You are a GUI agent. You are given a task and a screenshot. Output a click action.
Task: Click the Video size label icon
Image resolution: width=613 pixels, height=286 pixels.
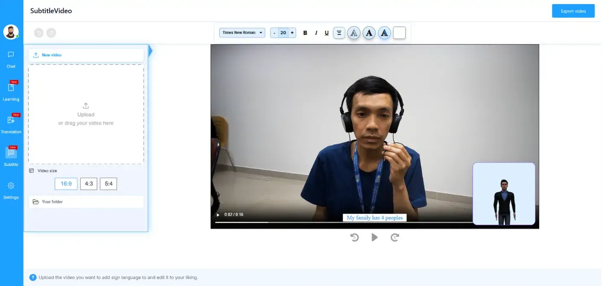(x=31, y=170)
